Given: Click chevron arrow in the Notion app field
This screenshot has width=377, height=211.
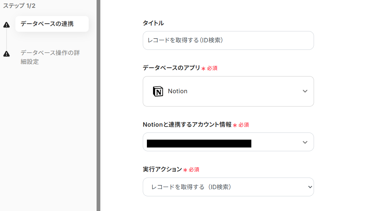Looking at the screenshot, I should click(x=305, y=91).
